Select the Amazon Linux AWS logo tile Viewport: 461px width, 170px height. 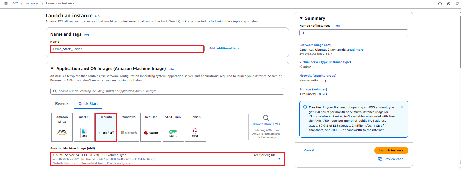62,128
